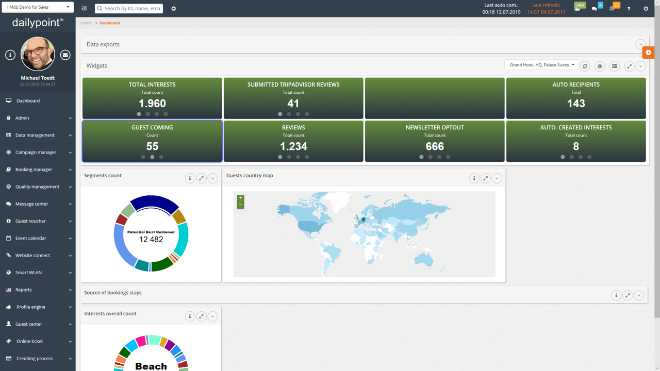Viewport: 660px width, 371px height.
Task: Zoom in on the guests country map
Action: point(240,197)
